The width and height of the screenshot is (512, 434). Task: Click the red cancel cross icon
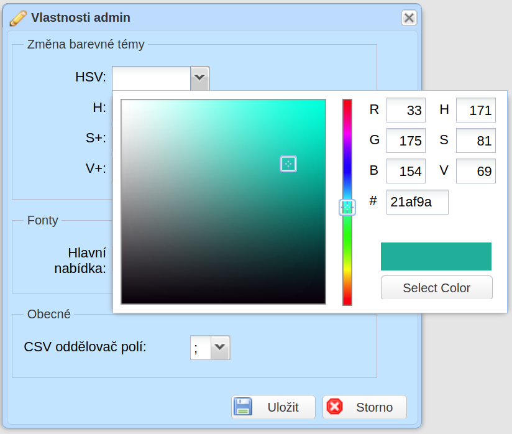[x=335, y=407]
